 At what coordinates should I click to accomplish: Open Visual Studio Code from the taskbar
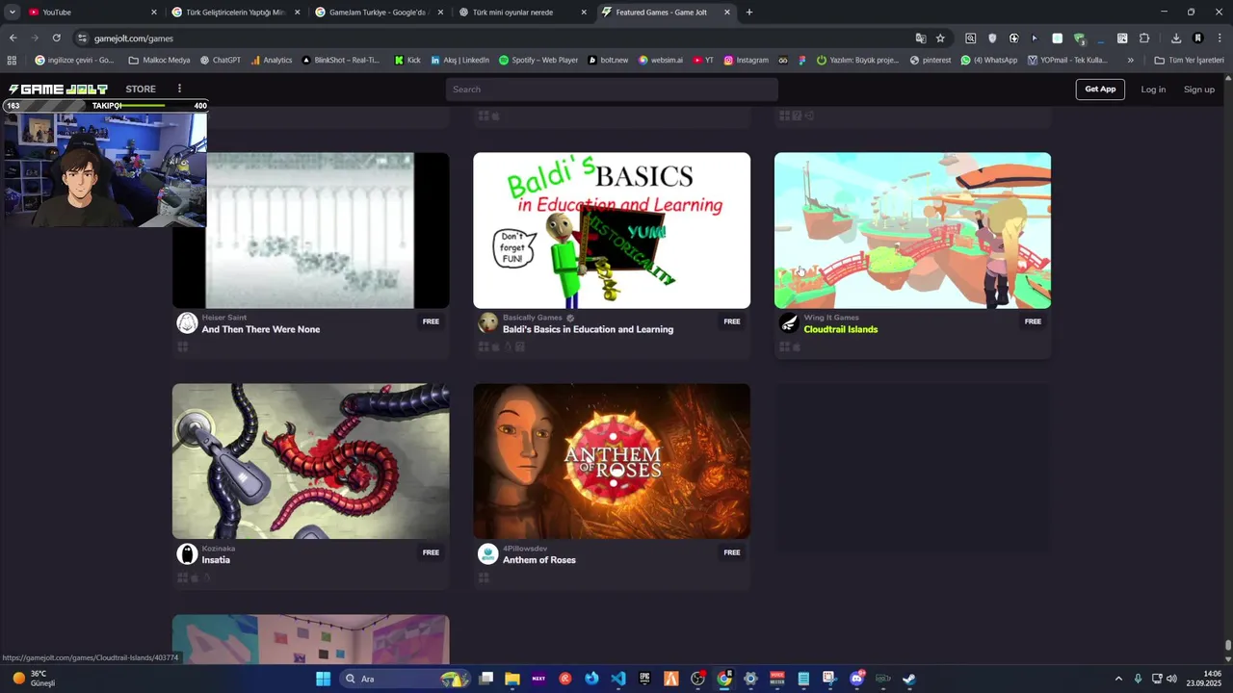(x=617, y=679)
